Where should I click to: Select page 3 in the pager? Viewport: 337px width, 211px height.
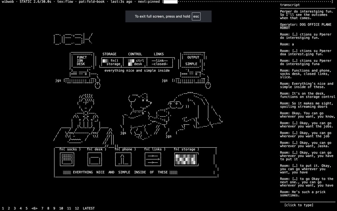[15, 208]
